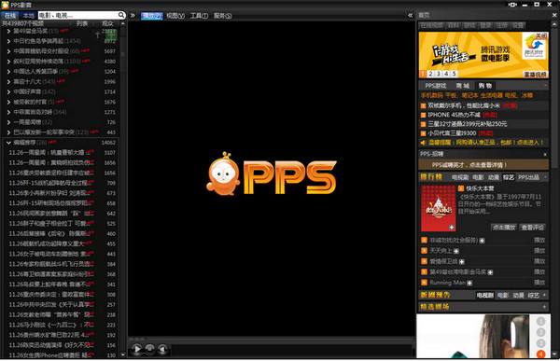This screenshot has height=361, width=560.
Task: Switch to the 在线 online tab
Action: (10, 15)
